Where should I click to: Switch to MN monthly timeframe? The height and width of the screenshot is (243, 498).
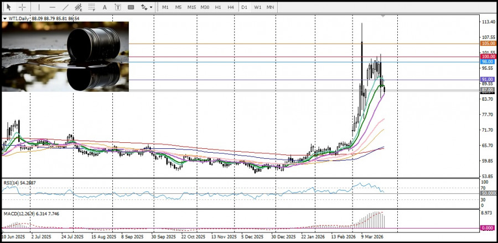270,7
